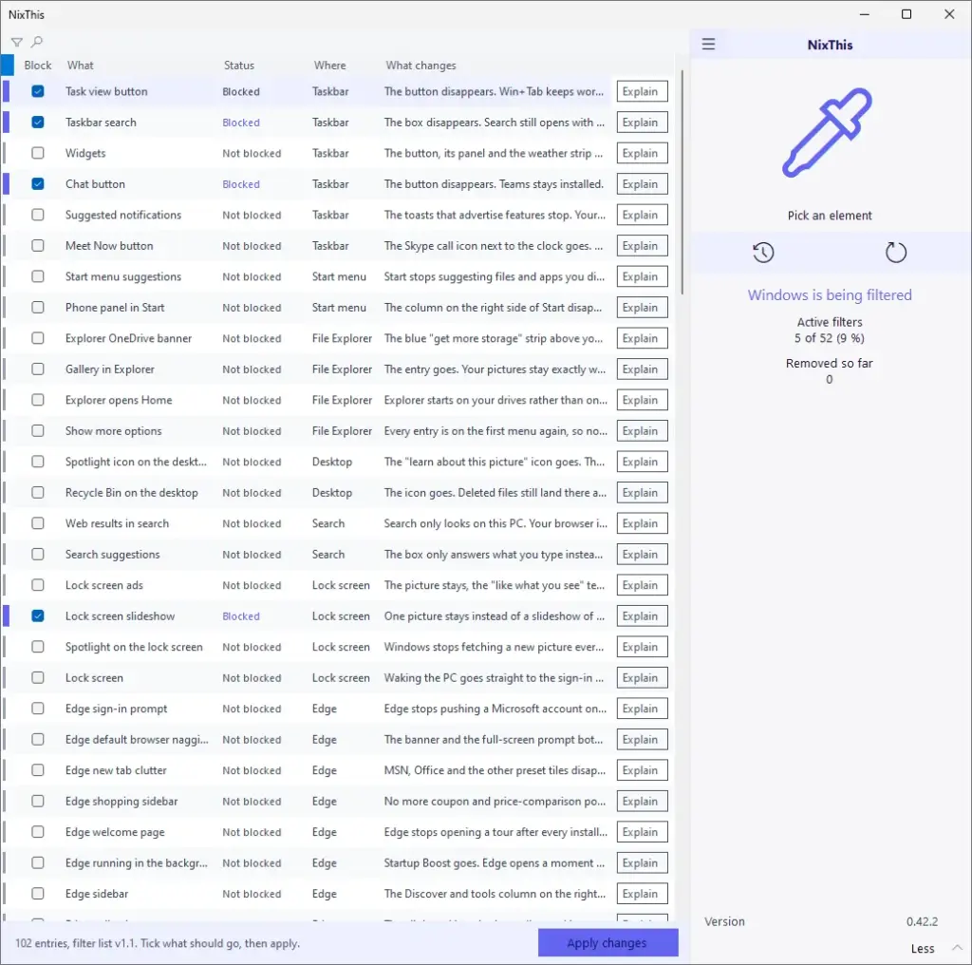Tick the Gallery in Explorer checkbox
This screenshot has width=972, height=965.
point(38,369)
